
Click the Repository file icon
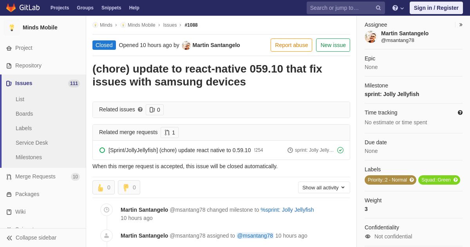[9, 66]
